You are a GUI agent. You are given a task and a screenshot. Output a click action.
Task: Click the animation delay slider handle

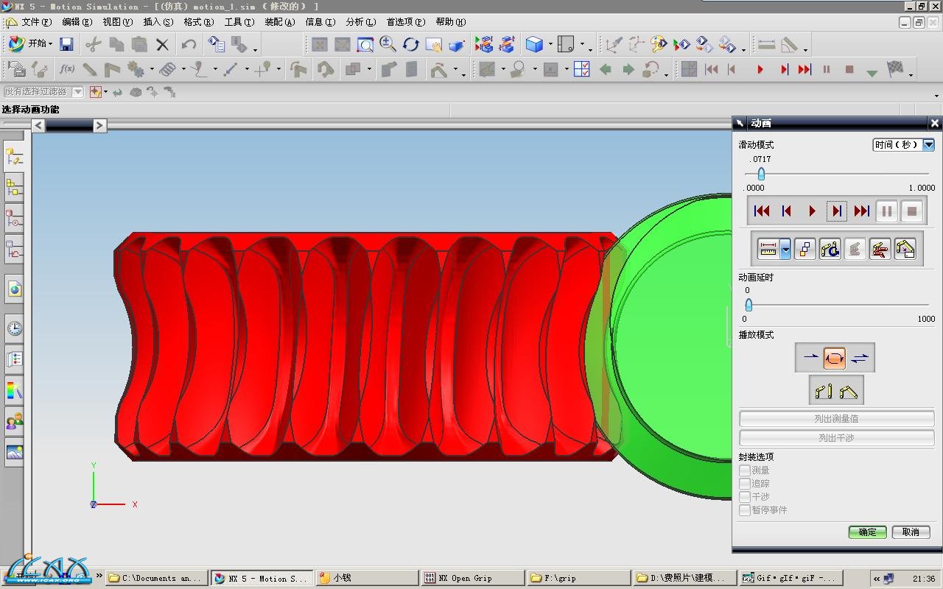click(749, 305)
